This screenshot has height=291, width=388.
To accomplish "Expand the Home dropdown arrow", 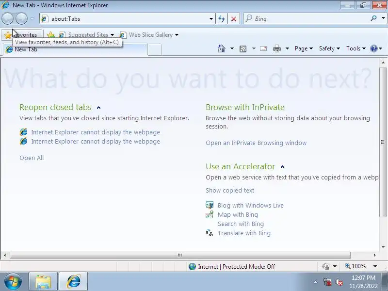I will point(232,48).
